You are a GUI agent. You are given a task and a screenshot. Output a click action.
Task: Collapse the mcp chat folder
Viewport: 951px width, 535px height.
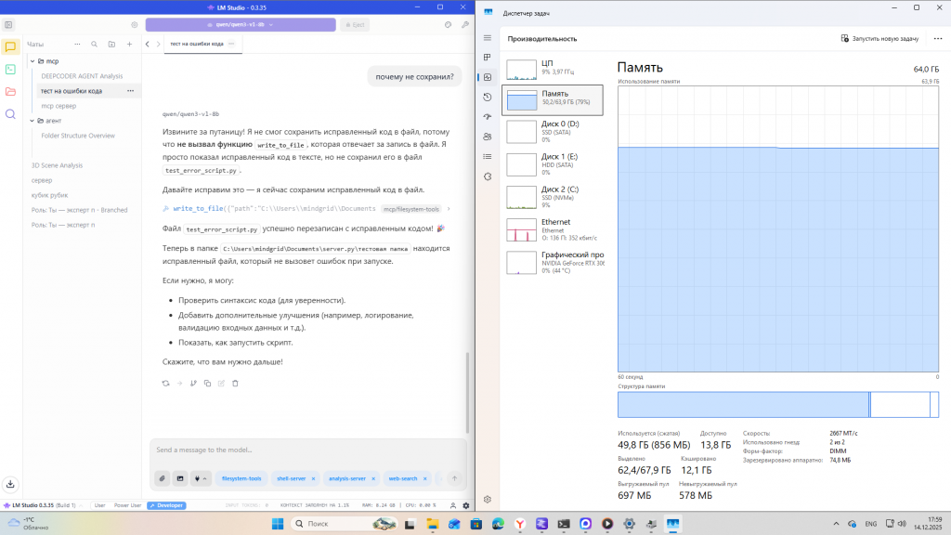click(x=32, y=61)
